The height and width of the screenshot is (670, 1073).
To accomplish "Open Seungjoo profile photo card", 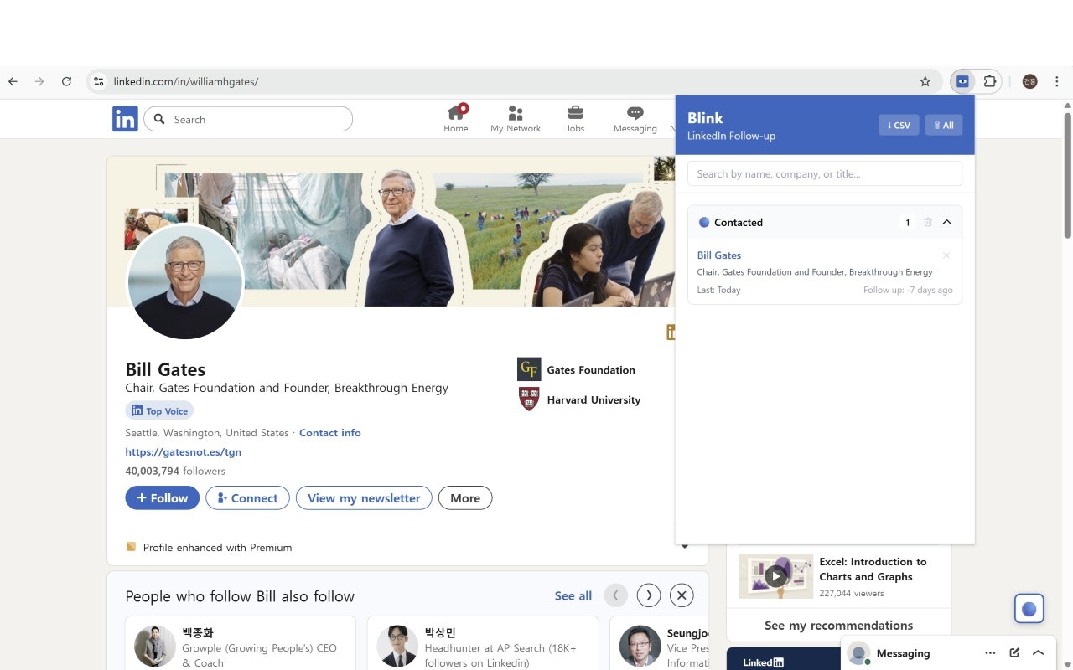I will [x=640, y=646].
